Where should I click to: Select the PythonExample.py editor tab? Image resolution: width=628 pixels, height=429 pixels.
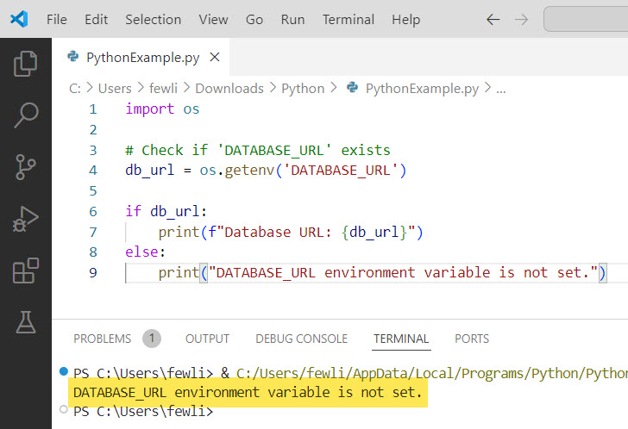pos(141,57)
